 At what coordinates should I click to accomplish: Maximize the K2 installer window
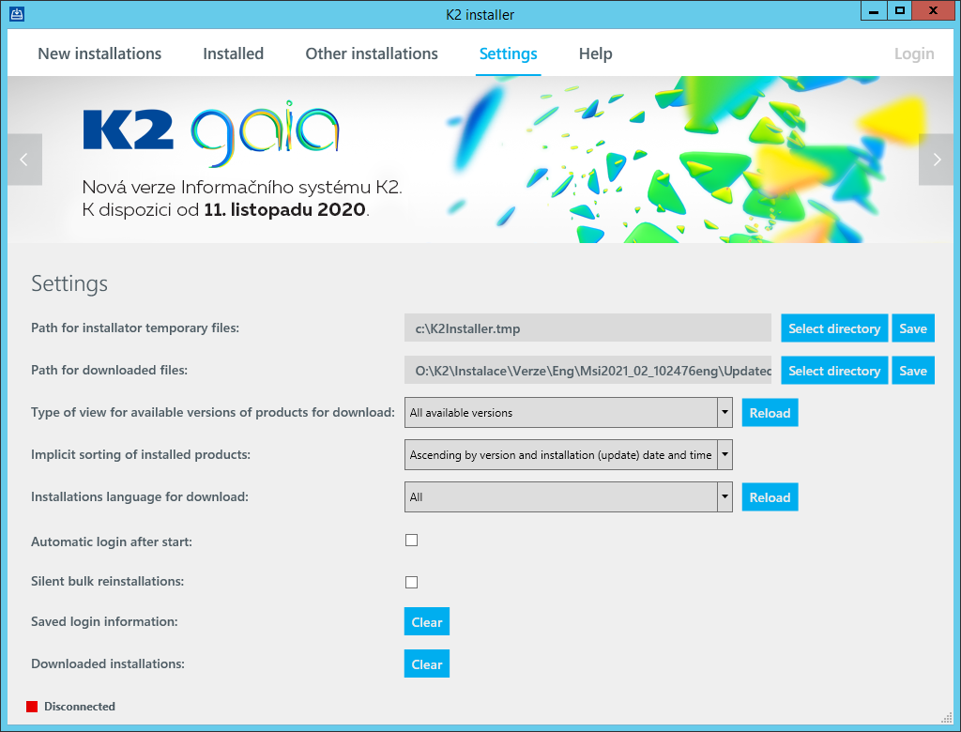coord(899,11)
